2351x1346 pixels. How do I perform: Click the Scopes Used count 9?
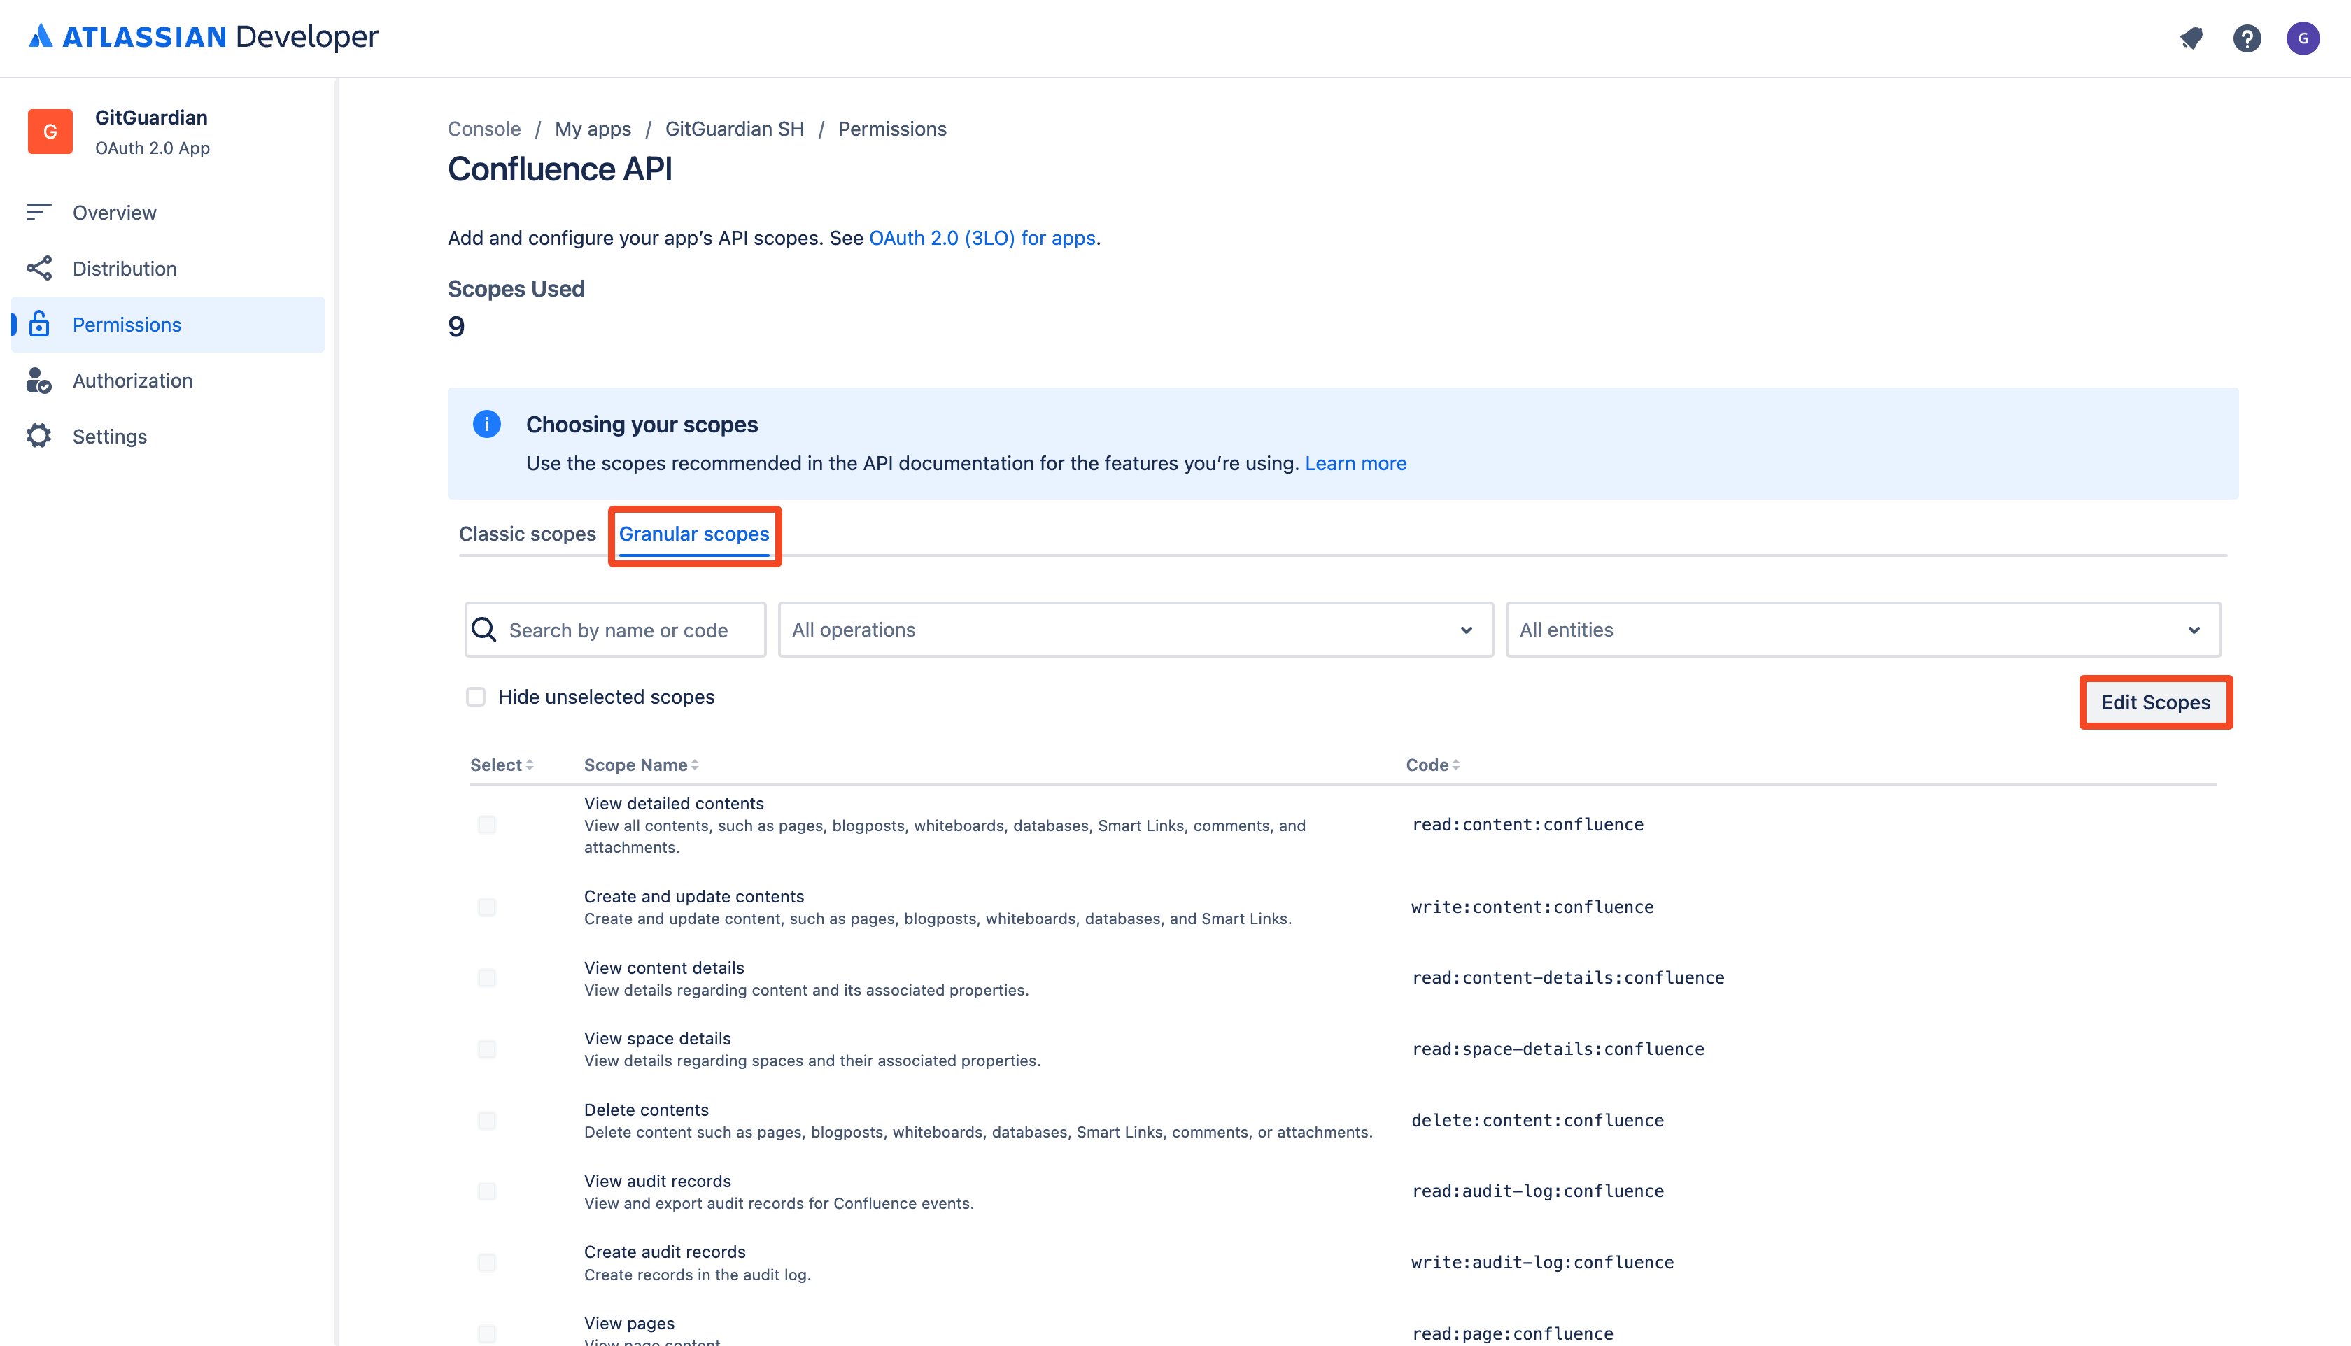[456, 326]
